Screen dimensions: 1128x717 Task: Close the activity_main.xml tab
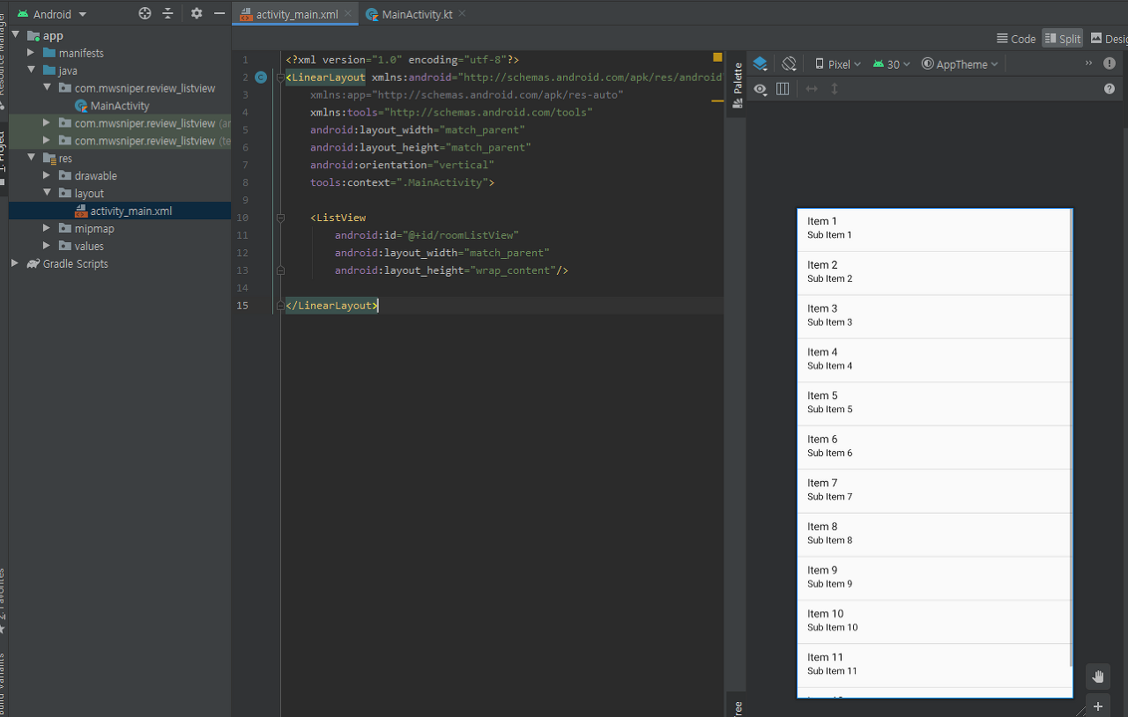click(349, 14)
